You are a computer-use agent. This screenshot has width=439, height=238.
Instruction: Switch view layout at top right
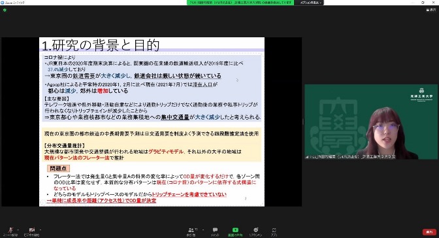pos(431,10)
